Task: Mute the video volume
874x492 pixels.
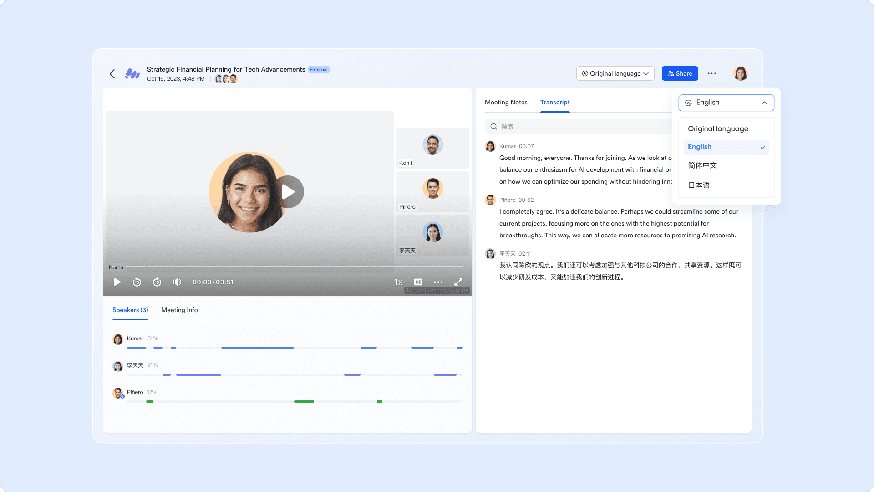Action: click(177, 282)
